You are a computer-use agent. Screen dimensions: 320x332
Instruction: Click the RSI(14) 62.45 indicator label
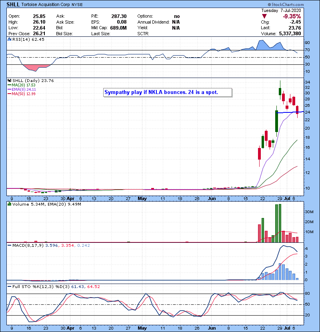point(28,39)
